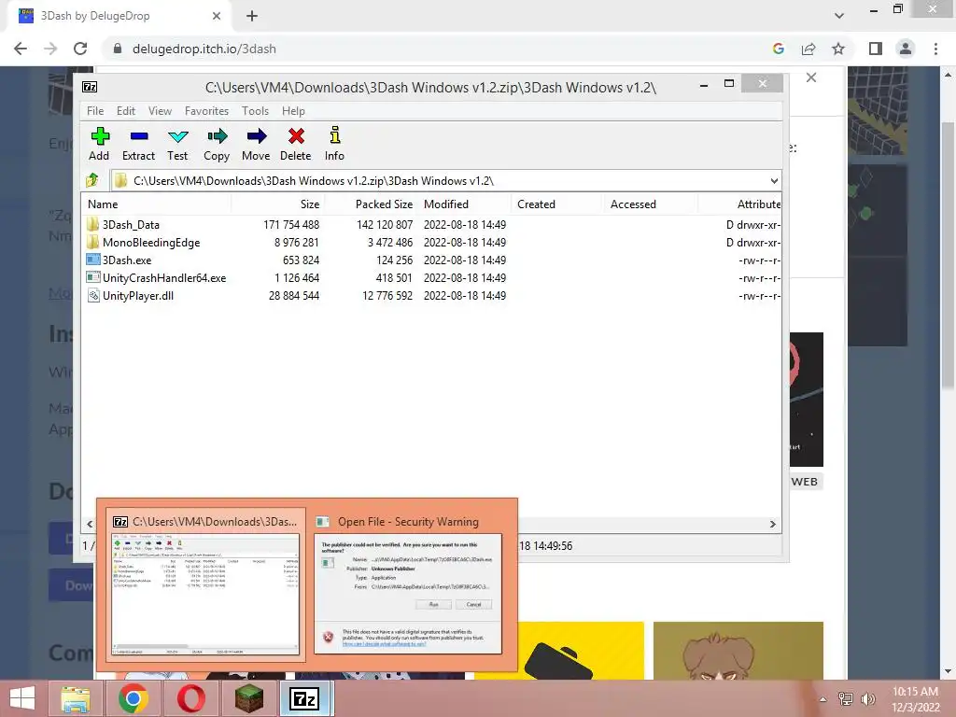Image resolution: width=956 pixels, height=717 pixels.
Task: Open Minecraft block icon on taskbar
Action: pos(248,698)
